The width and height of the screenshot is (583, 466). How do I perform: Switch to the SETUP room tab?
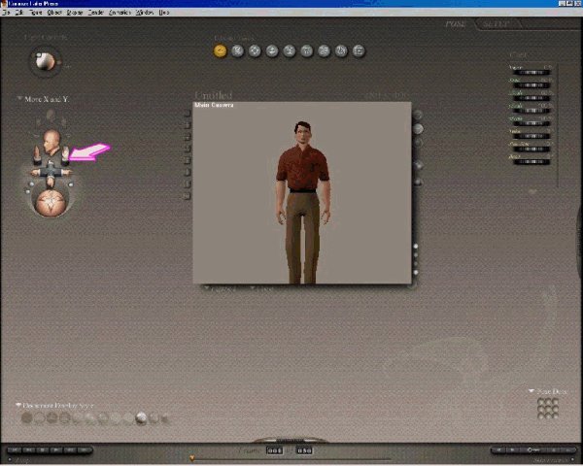(501, 23)
